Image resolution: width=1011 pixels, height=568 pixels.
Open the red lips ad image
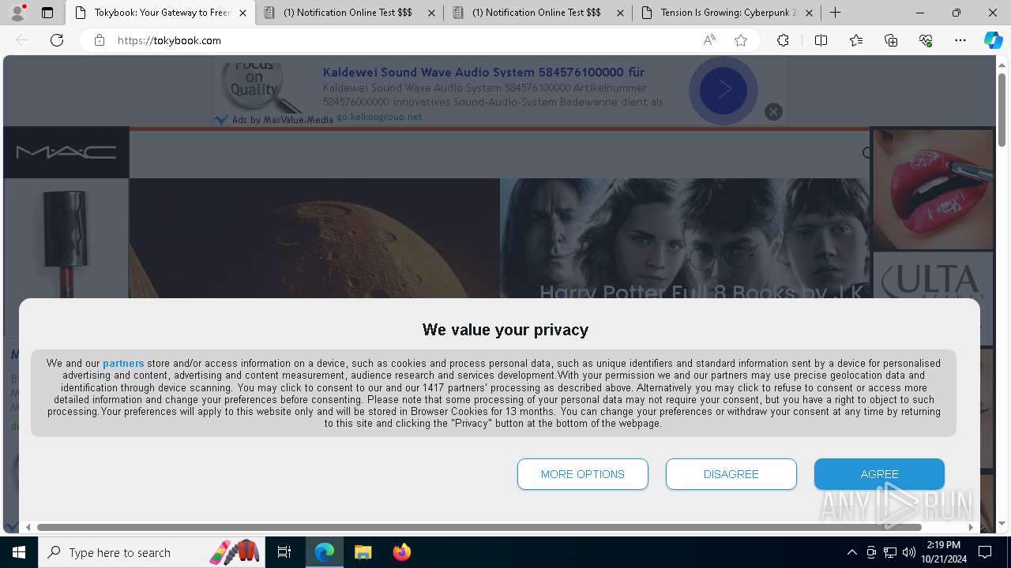[933, 189]
